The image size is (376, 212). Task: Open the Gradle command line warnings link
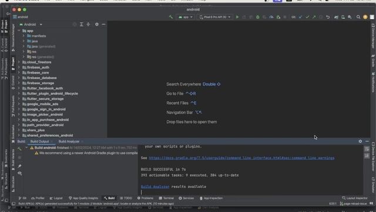coord(241,158)
